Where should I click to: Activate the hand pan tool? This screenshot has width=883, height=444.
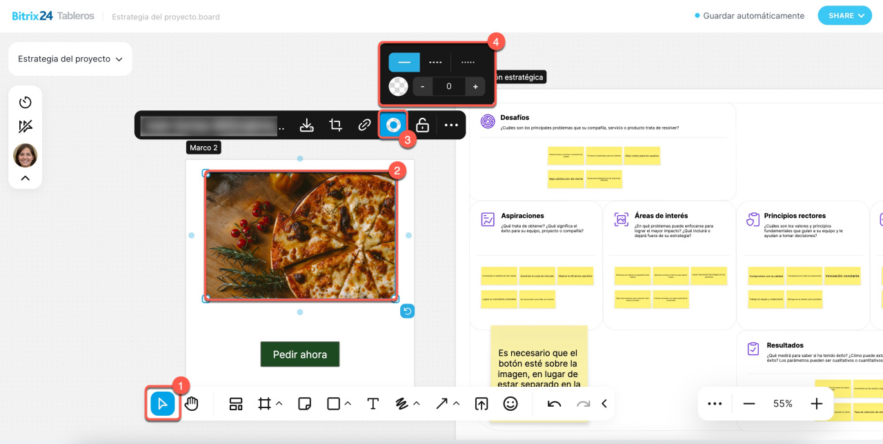click(x=191, y=404)
